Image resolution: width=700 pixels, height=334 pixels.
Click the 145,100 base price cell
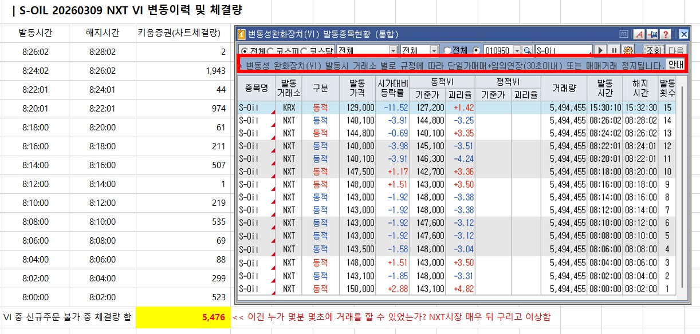[427, 146]
